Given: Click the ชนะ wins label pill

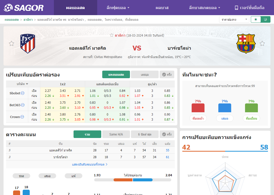Looking at the screenshot, I should [x=21, y=176].
